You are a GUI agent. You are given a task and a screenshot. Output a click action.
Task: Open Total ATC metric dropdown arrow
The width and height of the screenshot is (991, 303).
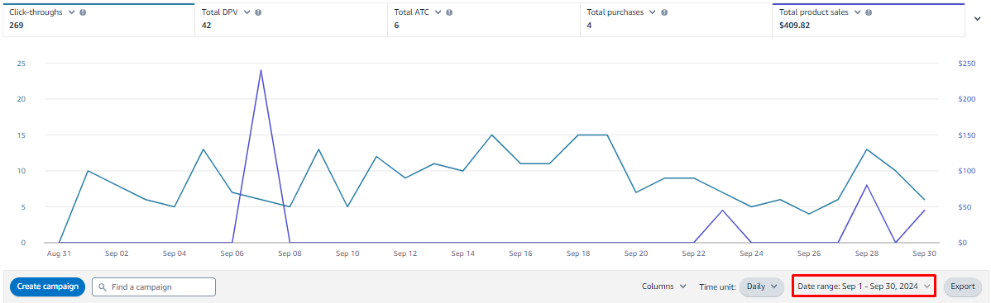click(438, 12)
